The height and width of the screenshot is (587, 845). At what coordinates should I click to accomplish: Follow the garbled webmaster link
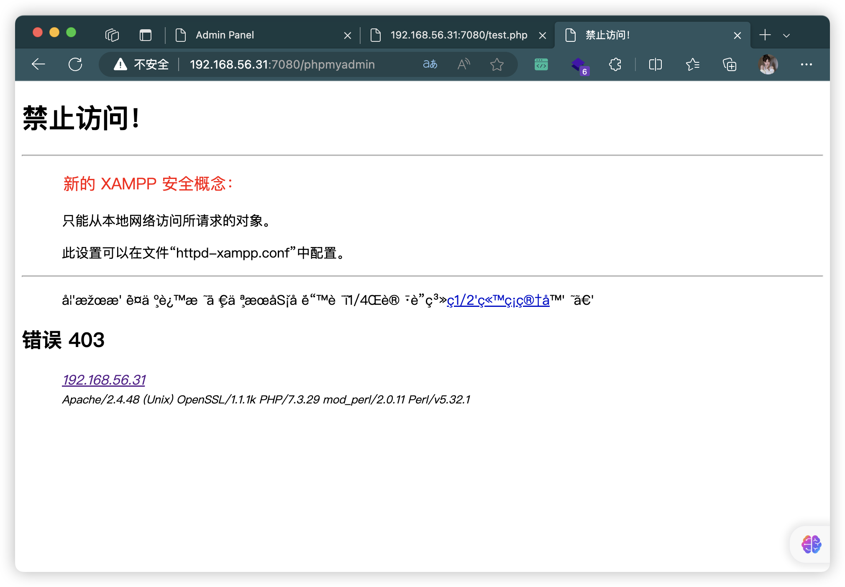click(498, 300)
